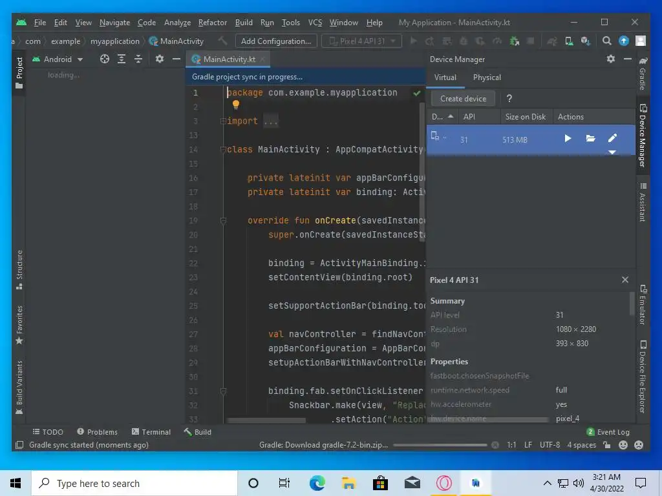This screenshot has height=496, width=662.
Task: Click the editor horizontal scrollbar
Action: (266, 420)
